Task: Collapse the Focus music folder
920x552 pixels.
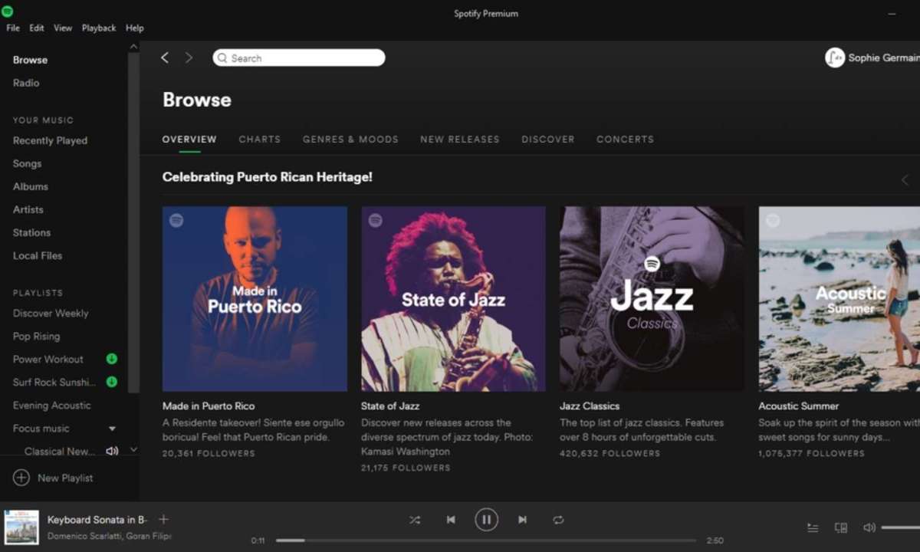Action: click(112, 429)
